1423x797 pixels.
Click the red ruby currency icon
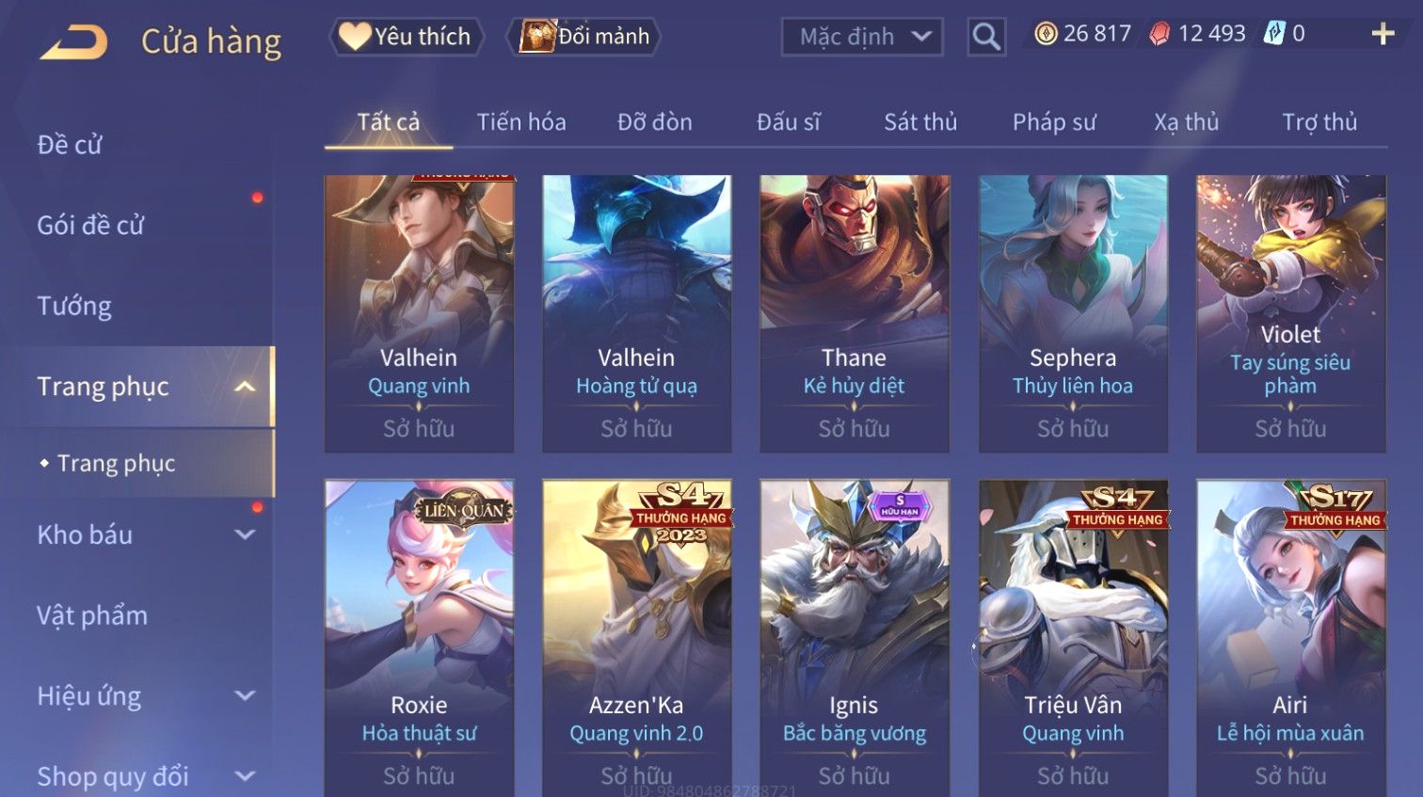1159,34
